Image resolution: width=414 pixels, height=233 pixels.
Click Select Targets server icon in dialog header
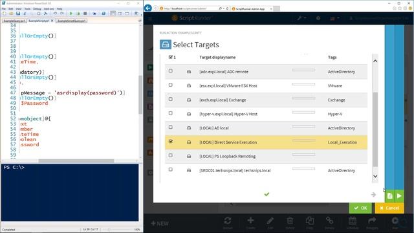click(166, 45)
